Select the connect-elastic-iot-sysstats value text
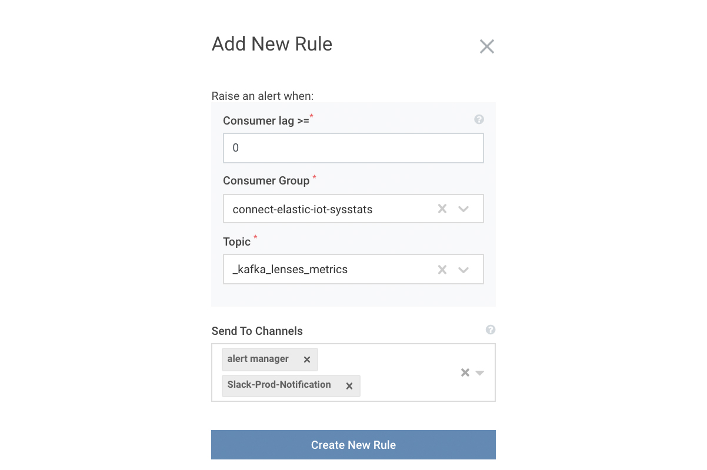707x470 pixels. (302, 209)
